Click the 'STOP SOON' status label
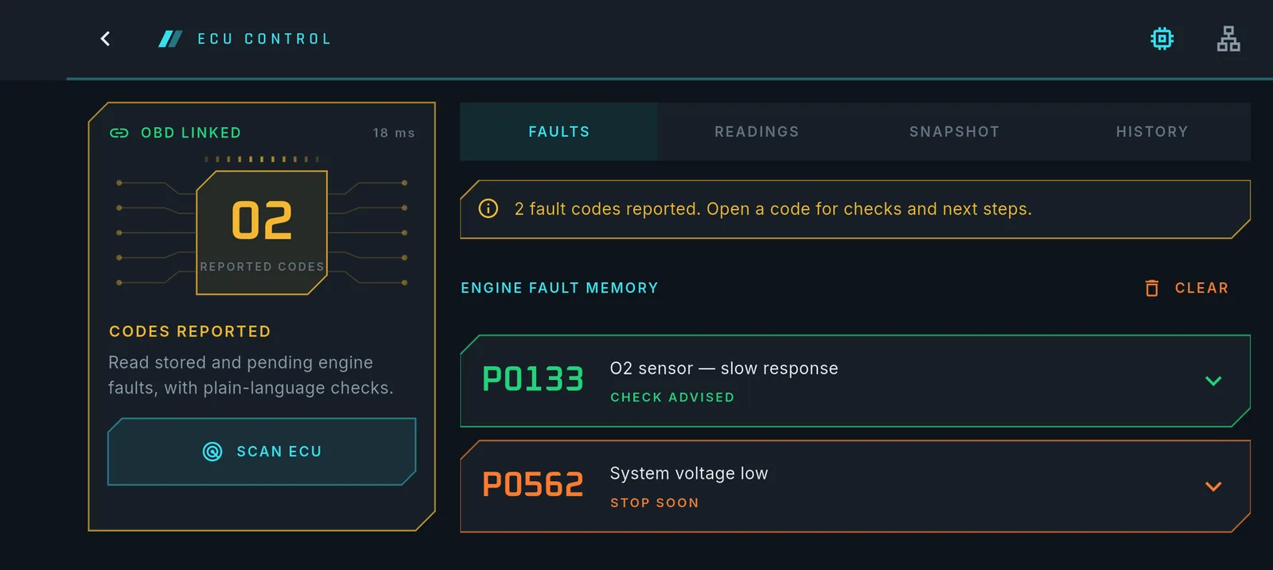Screen dimensions: 1273x570 pos(655,503)
